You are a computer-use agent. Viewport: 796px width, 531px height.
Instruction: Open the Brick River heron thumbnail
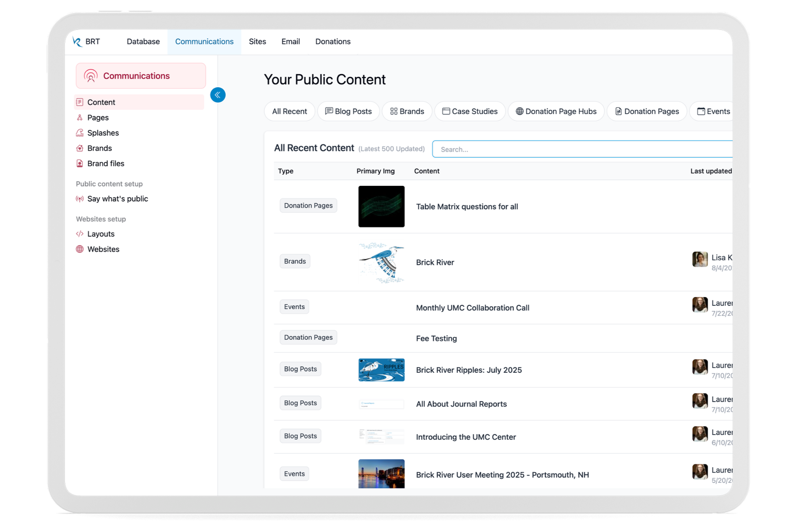(x=381, y=262)
